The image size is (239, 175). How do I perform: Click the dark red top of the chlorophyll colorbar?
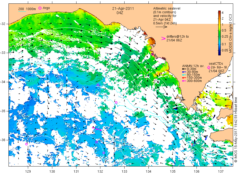pyautogui.click(x=219, y=12)
